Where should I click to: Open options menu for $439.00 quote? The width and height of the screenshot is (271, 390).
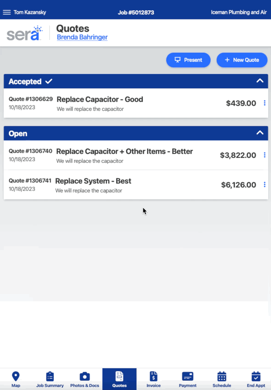pyautogui.click(x=265, y=103)
